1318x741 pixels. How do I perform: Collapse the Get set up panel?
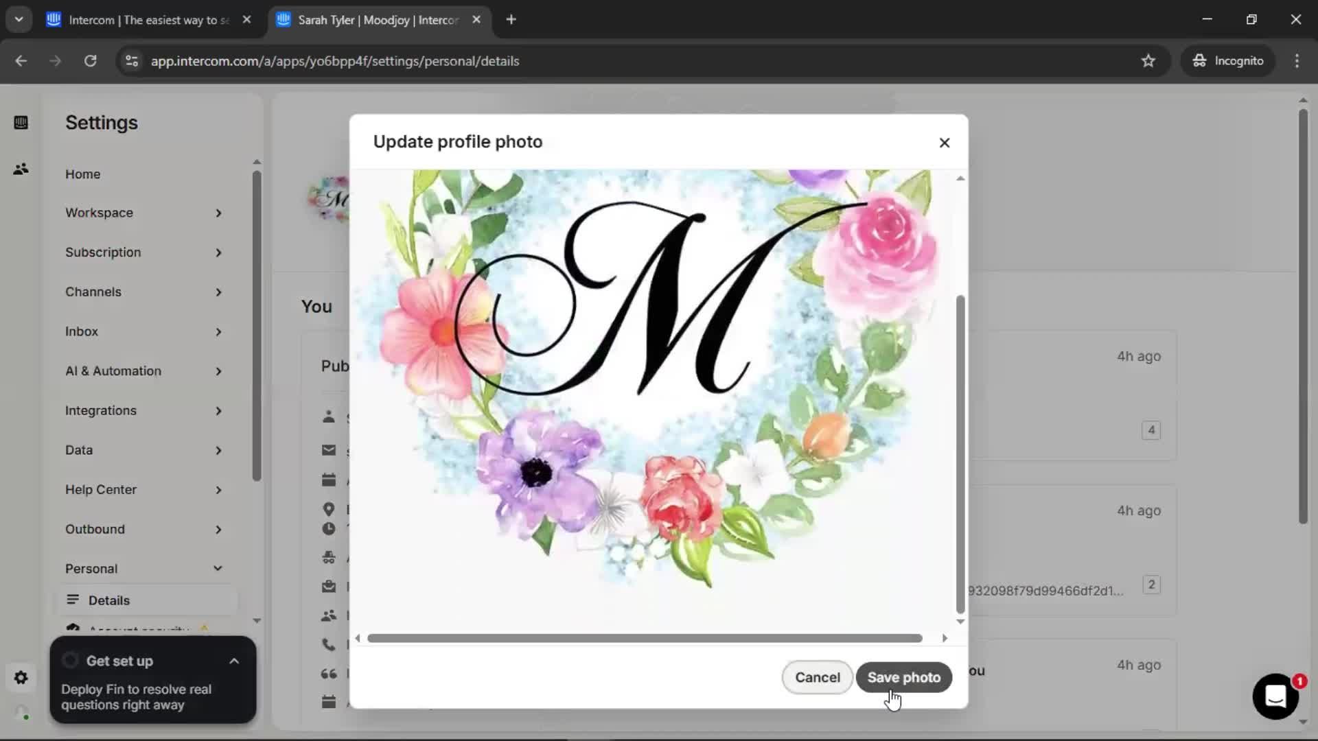pos(234,661)
